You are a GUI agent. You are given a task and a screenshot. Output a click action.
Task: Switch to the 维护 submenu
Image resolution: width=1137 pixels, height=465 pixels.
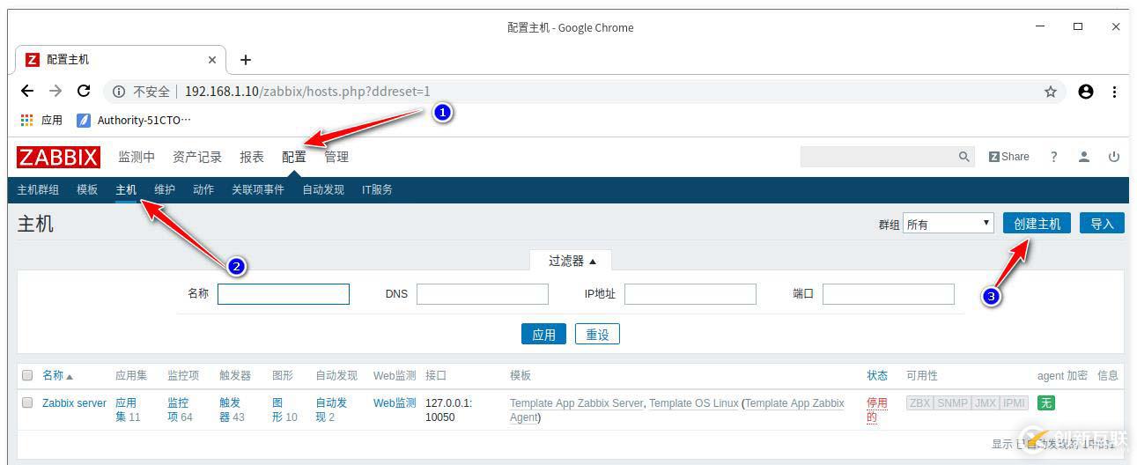165,189
